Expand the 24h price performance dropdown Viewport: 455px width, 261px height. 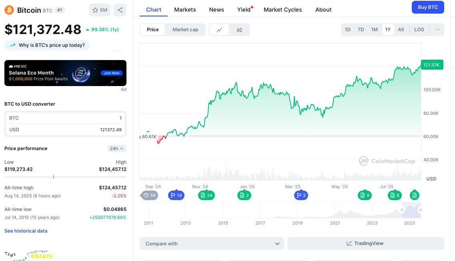coord(117,149)
